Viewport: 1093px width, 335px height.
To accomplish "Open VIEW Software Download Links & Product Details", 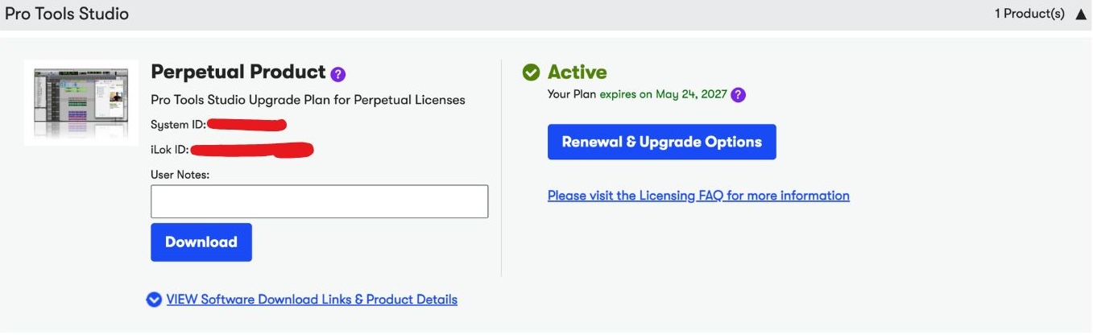I will point(312,300).
